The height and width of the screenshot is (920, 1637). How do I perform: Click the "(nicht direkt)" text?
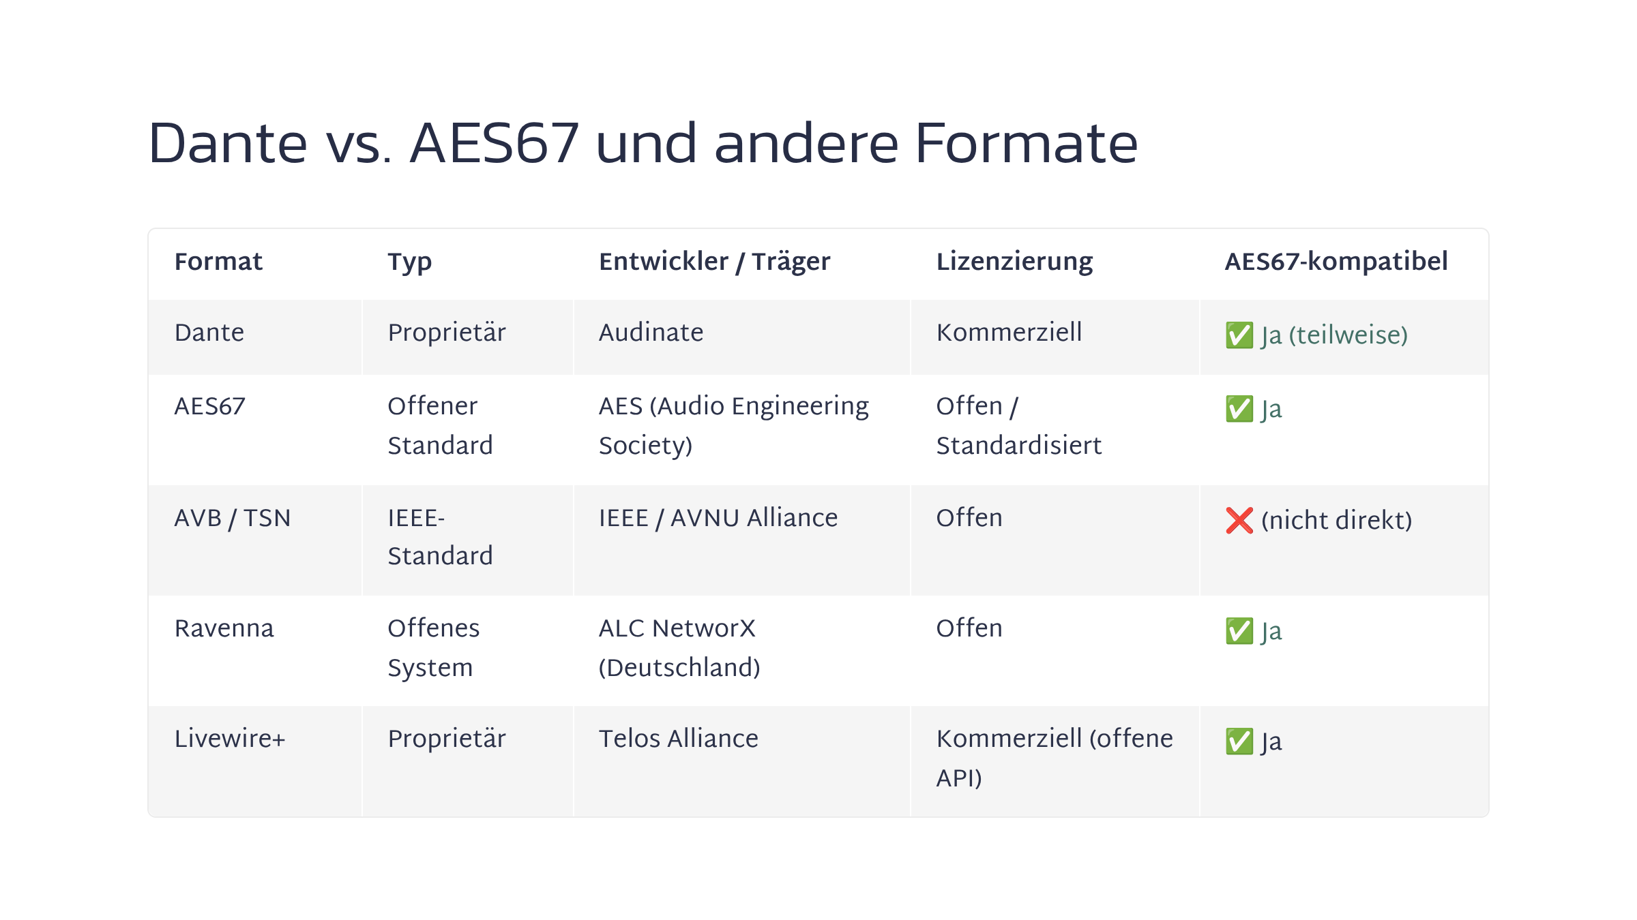[x=1336, y=521]
